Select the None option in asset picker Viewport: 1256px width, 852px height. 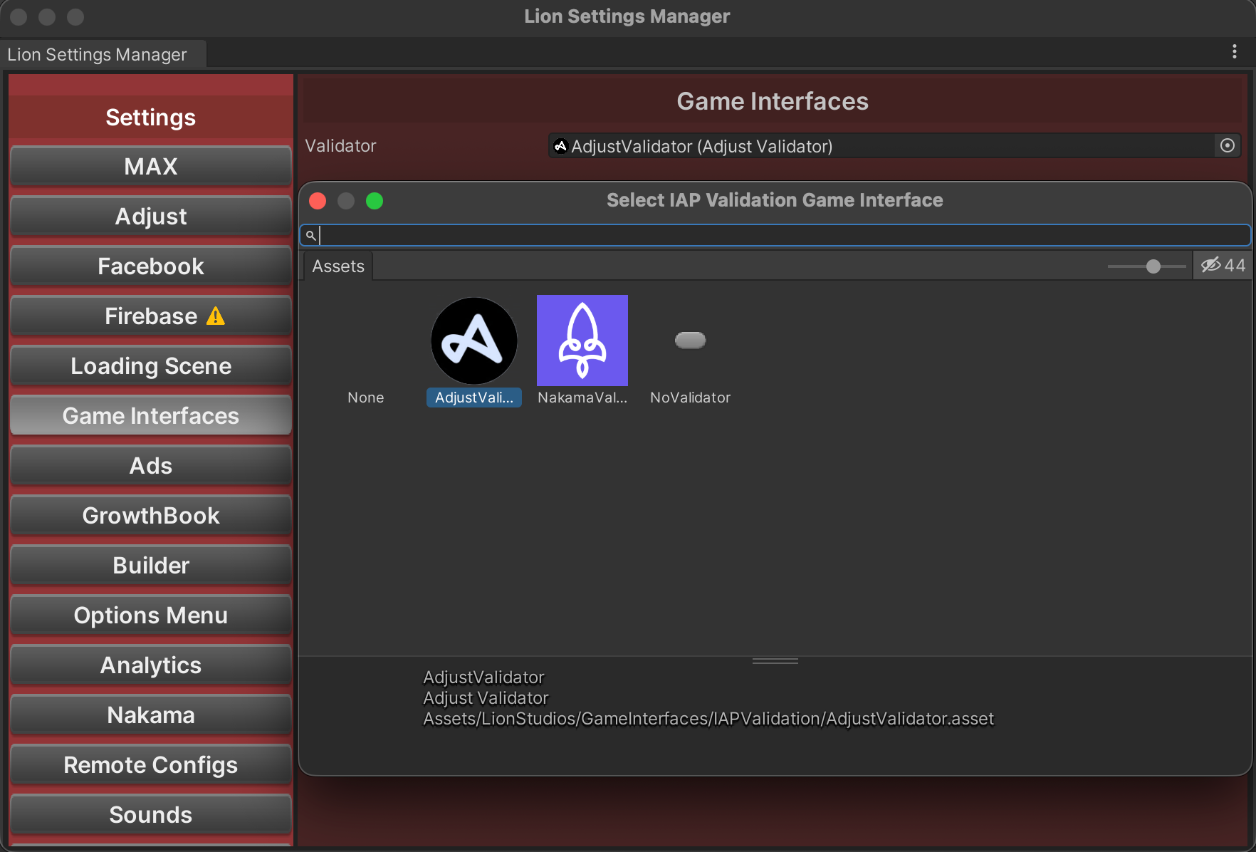365,398
